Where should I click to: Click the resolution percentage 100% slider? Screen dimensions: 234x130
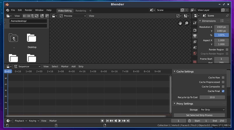pyautogui.click(x=221, y=35)
